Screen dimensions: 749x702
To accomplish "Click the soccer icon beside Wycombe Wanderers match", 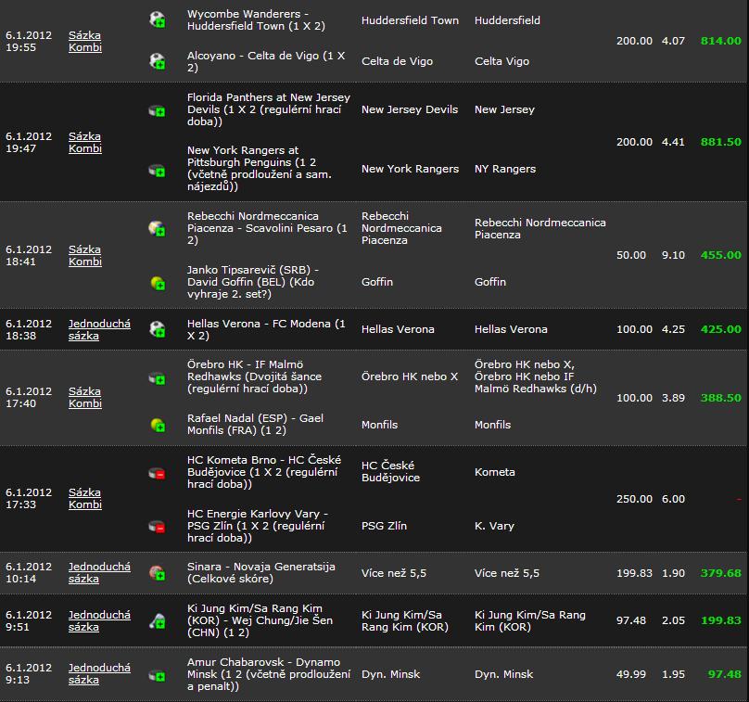I will [158, 20].
